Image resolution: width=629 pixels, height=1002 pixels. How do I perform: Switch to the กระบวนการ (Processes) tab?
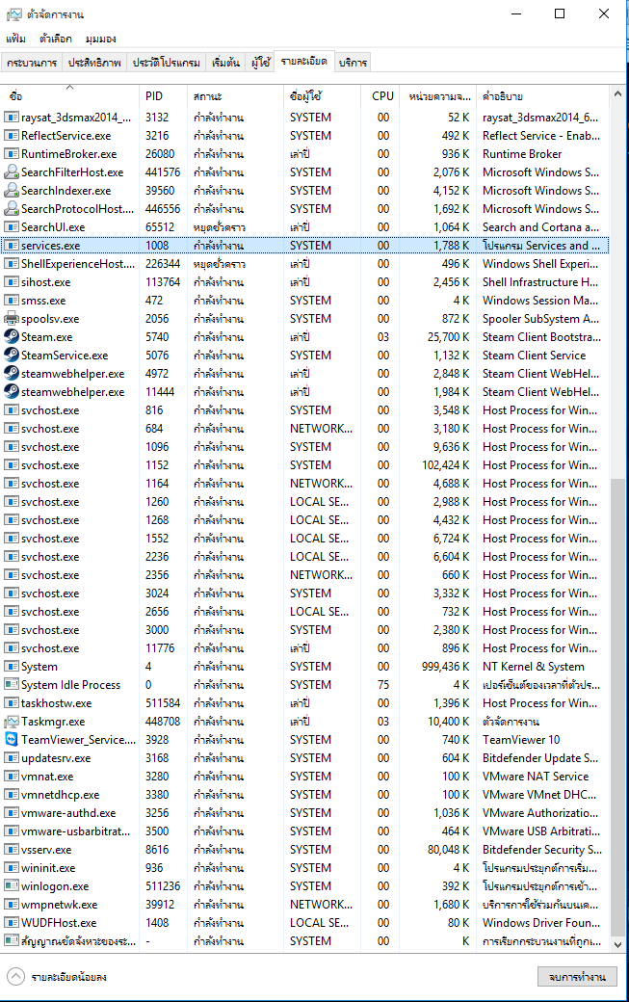click(x=32, y=63)
